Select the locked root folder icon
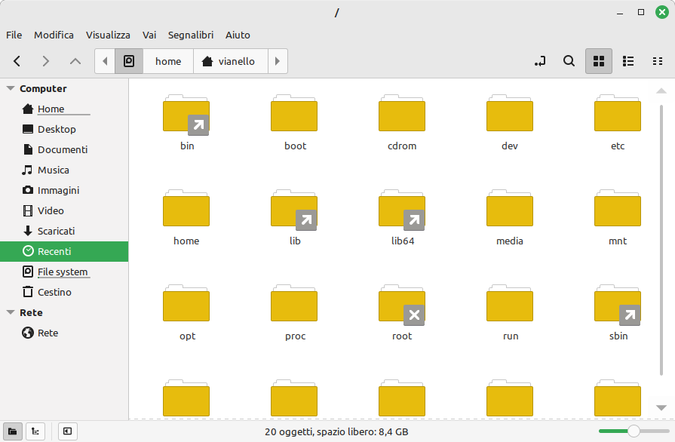Viewport: 675px width, 442px height. 402,304
